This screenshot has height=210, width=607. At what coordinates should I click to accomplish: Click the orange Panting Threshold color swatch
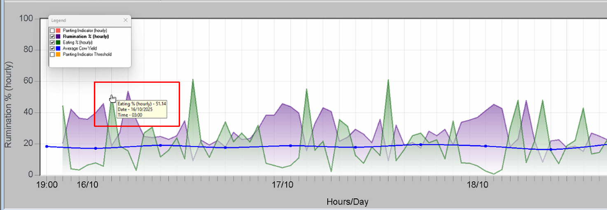(58, 54)
